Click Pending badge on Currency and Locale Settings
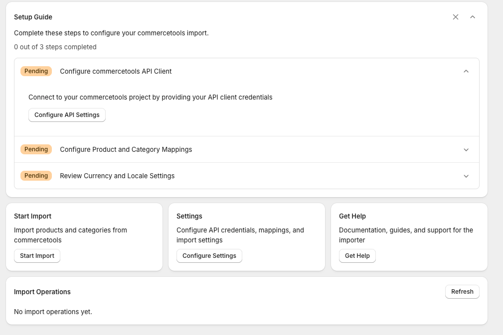The height and width of the screenshot is (335, 503). (x=36, y=176)
